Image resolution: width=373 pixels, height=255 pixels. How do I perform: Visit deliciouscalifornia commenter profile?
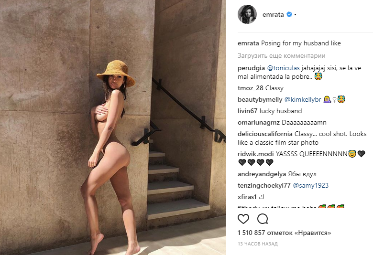point(265,134)
